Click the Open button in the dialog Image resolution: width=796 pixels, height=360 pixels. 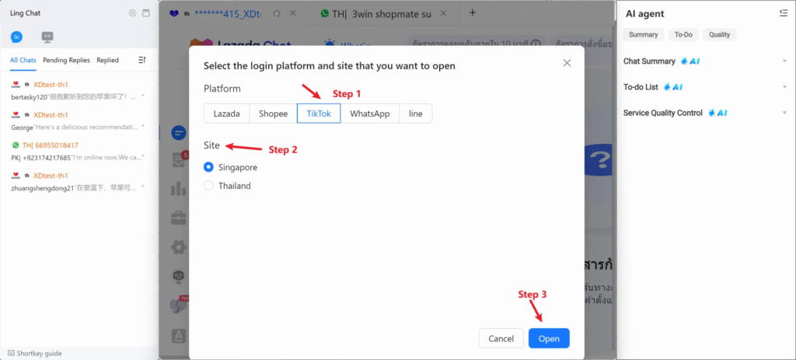pyautogui.click(x=549, y=338)
